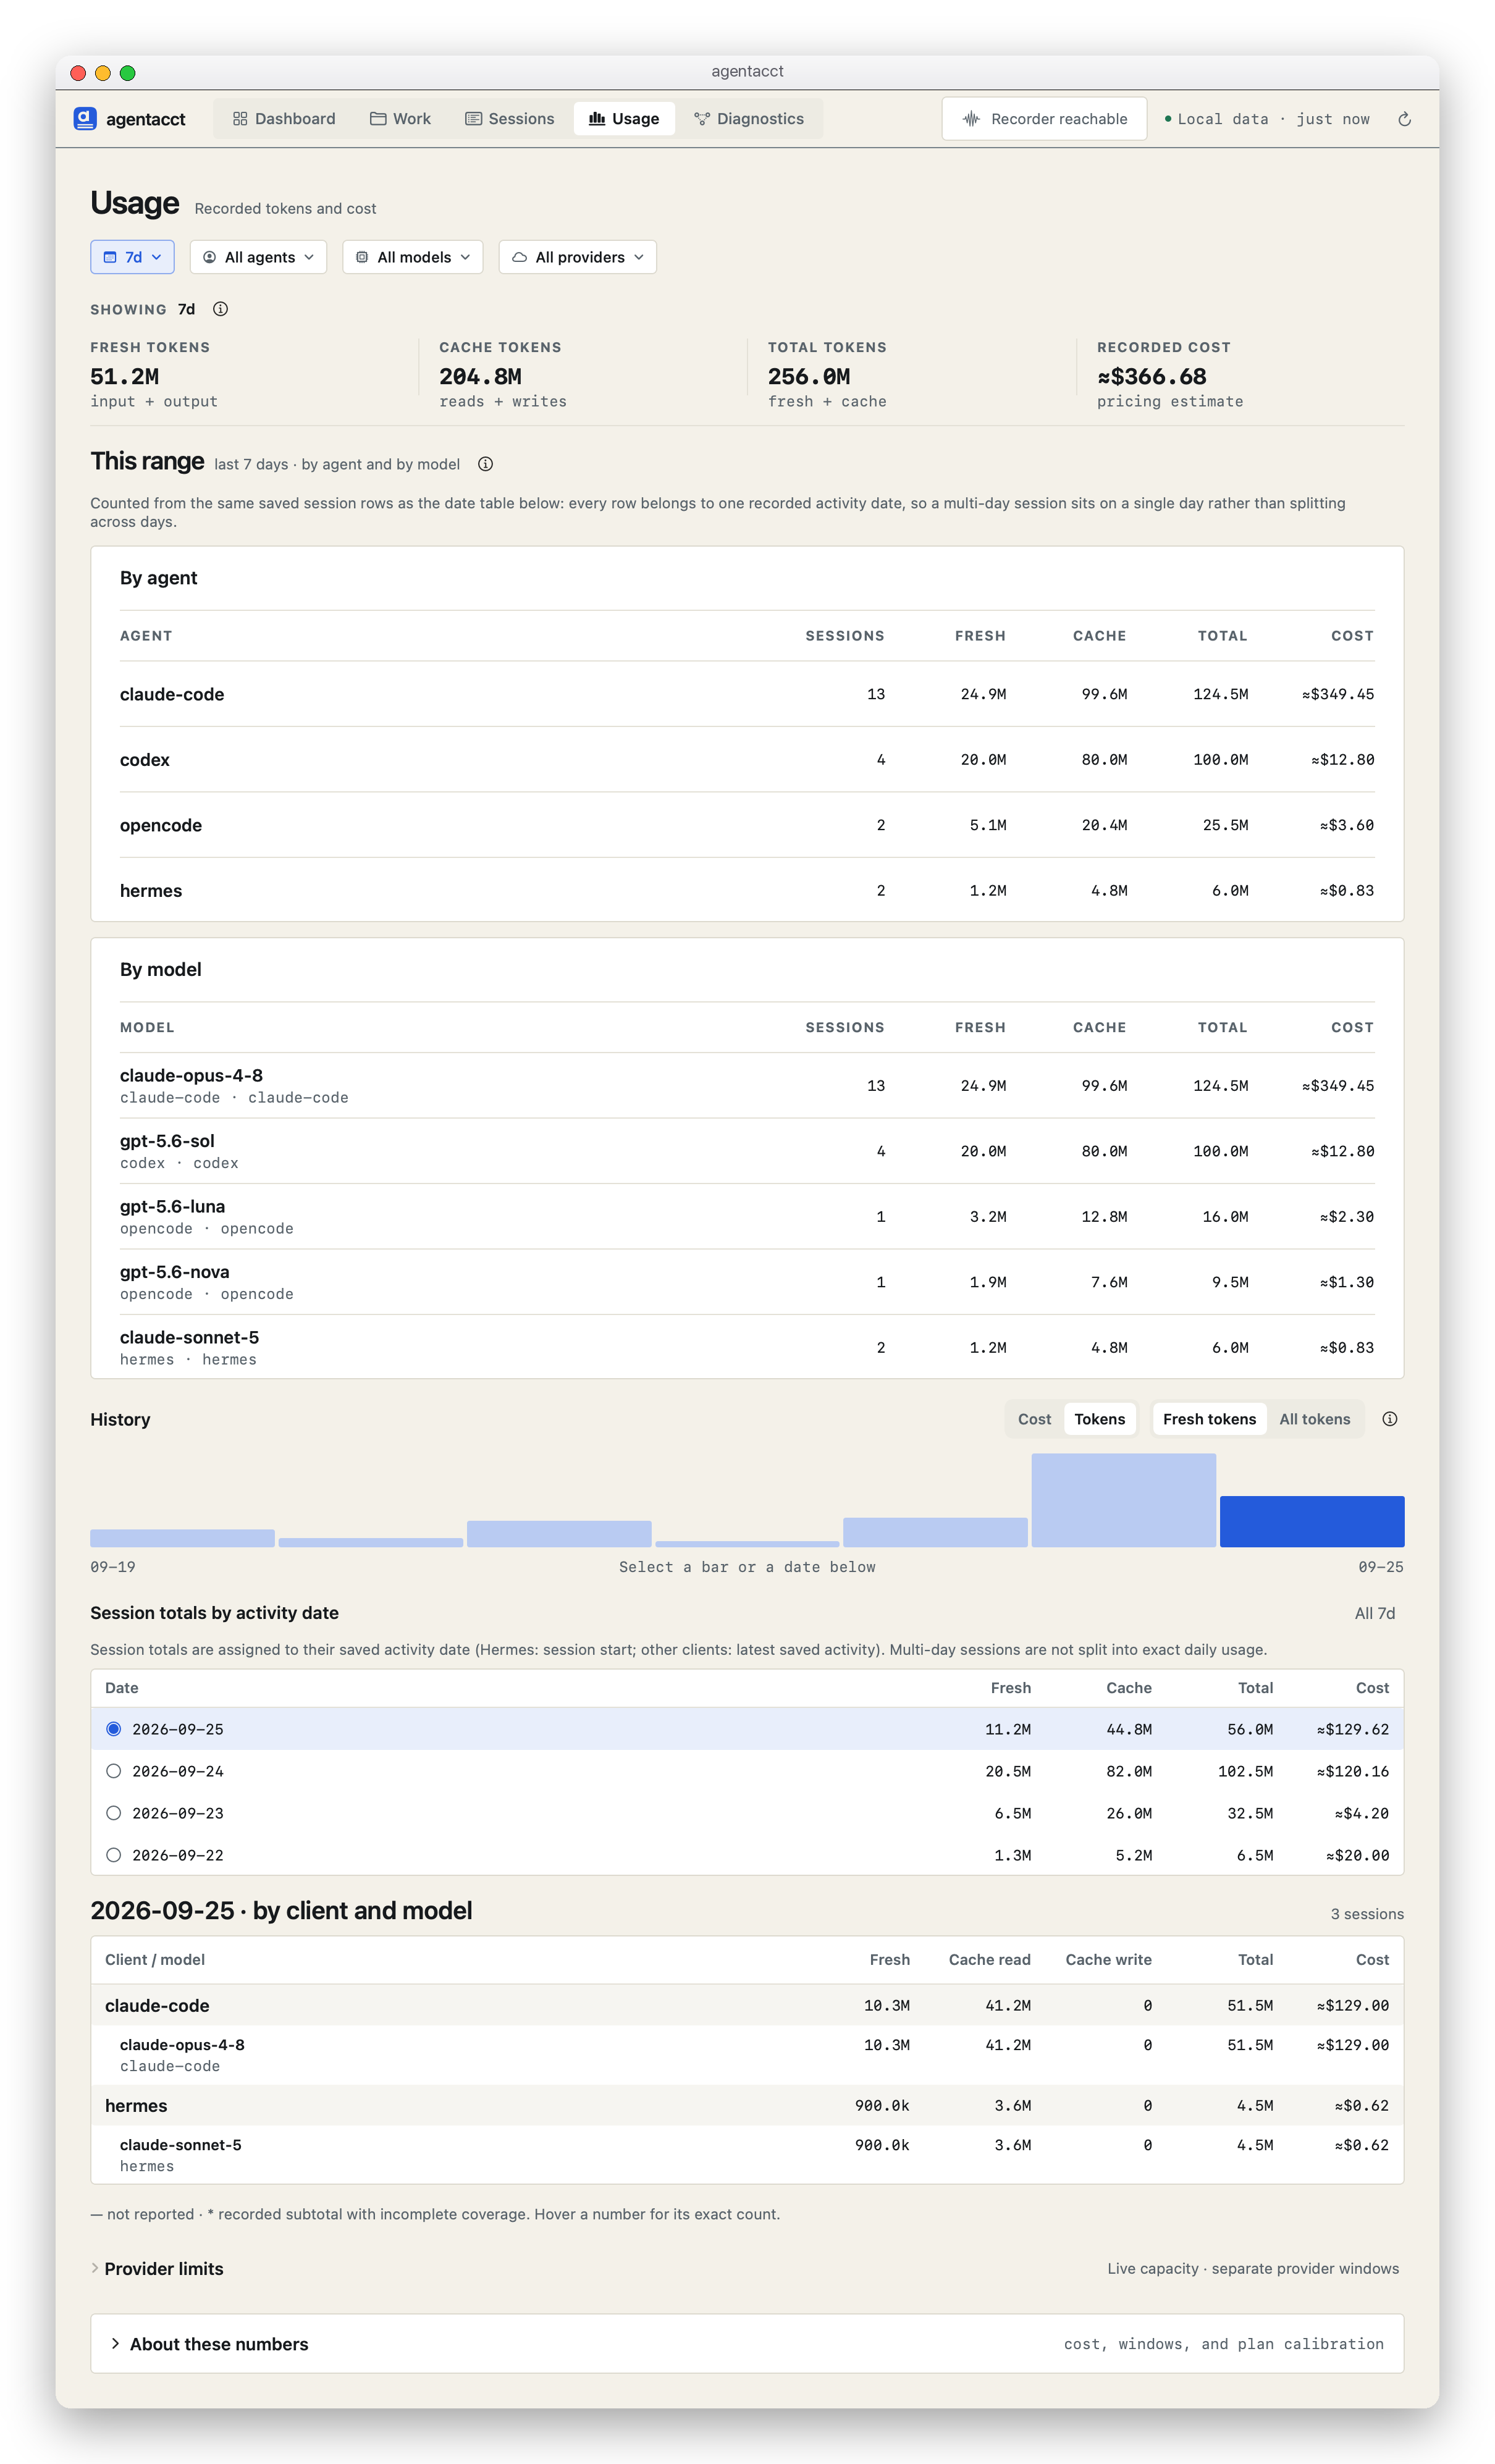
Task: Click the 256.0M total tokens value
Action: coord(809,377)
